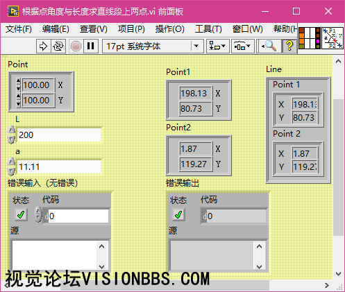Click the Run arrow button
The image size is (345, 292).
pyautogui.click(x=43, y=46)
